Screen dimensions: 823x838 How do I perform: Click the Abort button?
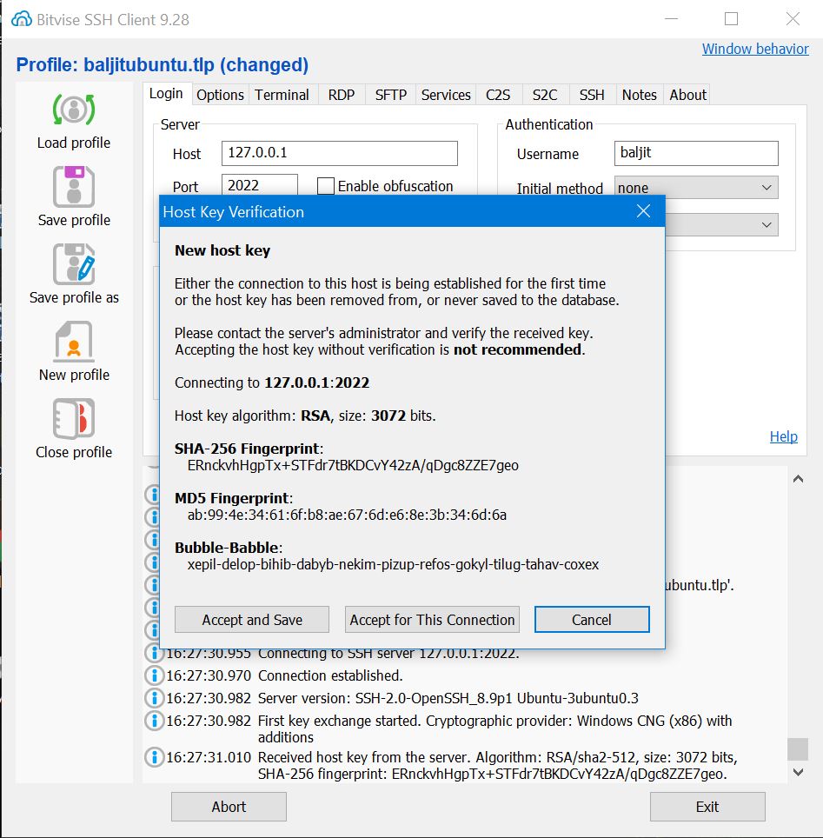click(x=229, y=807)
